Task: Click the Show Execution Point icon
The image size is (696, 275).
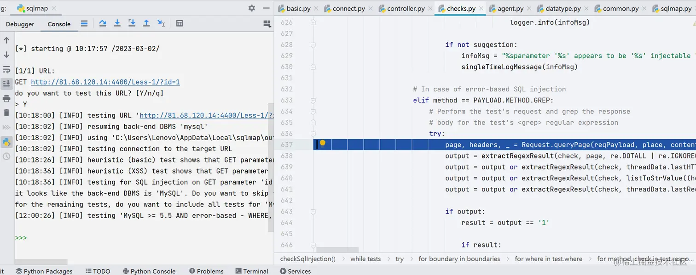Action: coord(84,23)
